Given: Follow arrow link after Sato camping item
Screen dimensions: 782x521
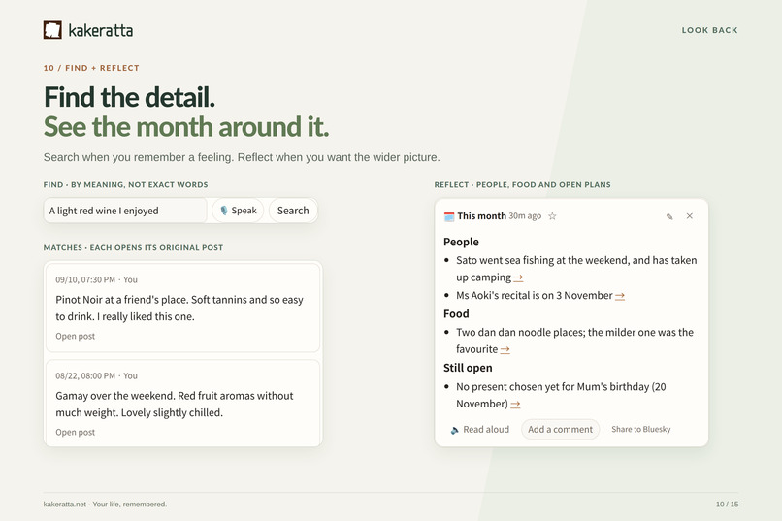Looking at the screenshot, I should [x=518, y=277].
